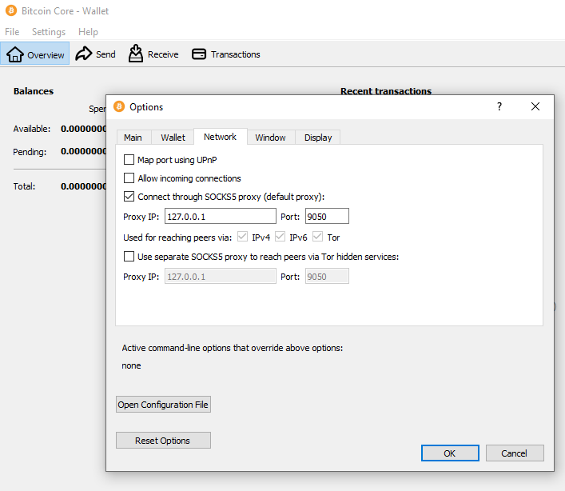Image resolution: width=565 pixels, height=491 pixels.
Task: Open the Overview tab in main toolbar
Action: tap(35, 54)
